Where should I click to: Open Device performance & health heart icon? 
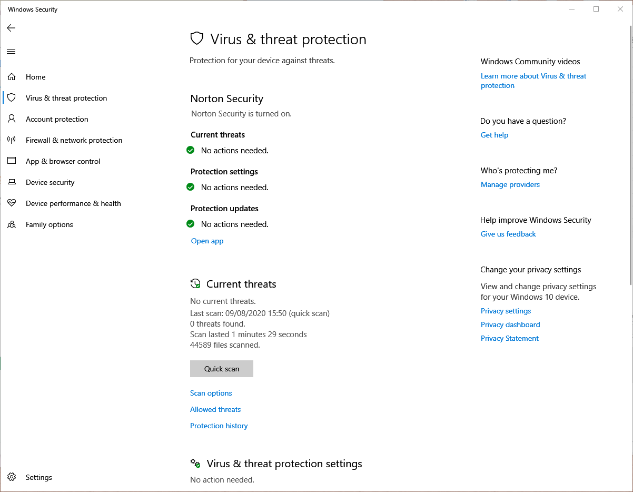coord(12,203)
